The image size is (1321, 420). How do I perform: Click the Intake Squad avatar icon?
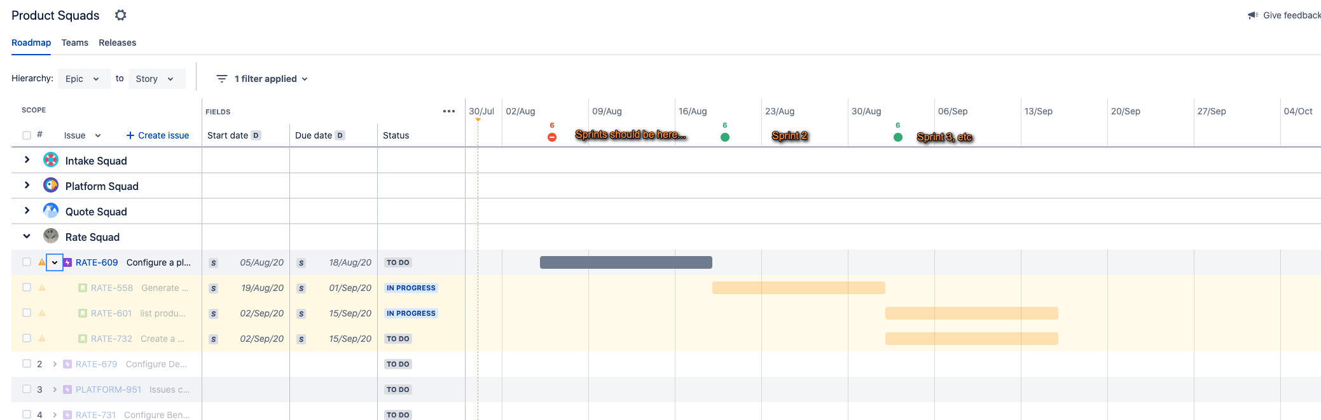(51, 160)
